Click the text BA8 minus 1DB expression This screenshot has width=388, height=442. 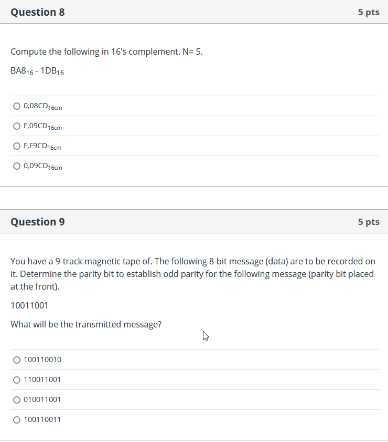click(x=37, y=71)
